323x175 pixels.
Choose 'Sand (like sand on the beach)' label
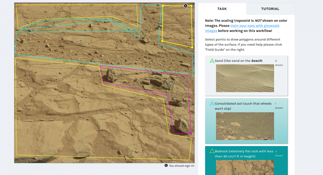point(238,61)
